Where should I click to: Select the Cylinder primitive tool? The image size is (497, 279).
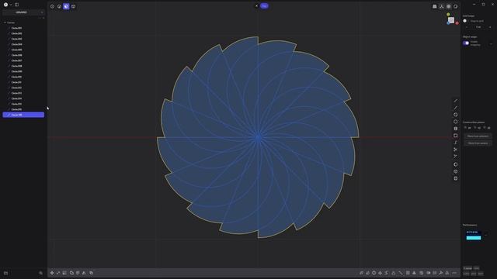456,171
